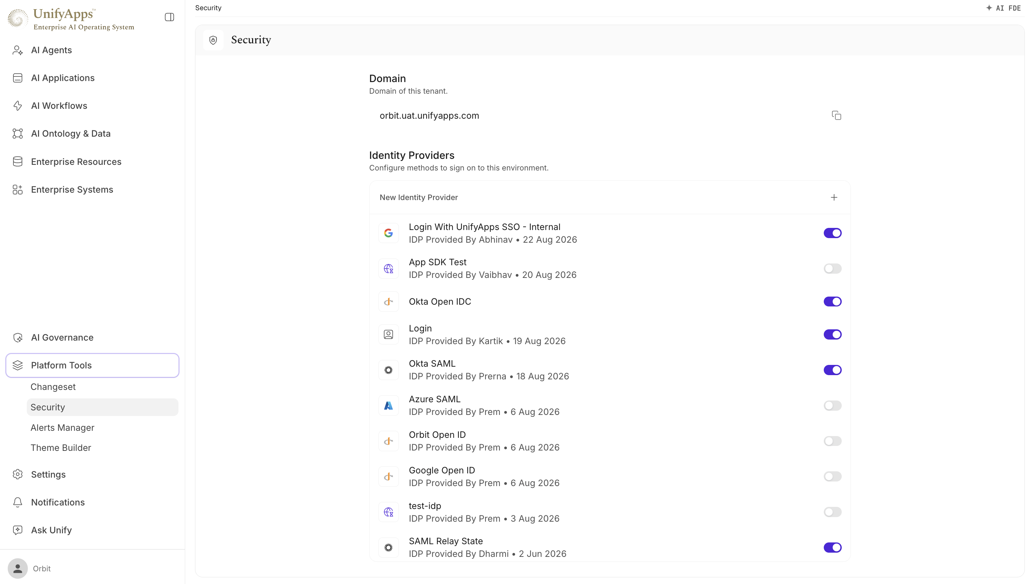Disable Login With UnifyApps SSO toggle
The height and width of the screenshot is (584, 1035).
[x=833, y=233]
